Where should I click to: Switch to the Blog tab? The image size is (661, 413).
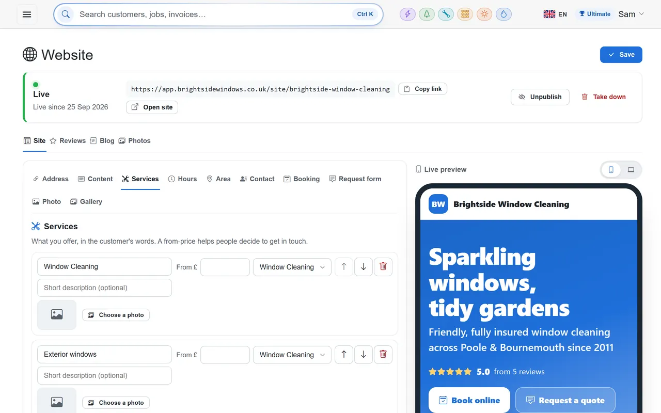[102, 140]
